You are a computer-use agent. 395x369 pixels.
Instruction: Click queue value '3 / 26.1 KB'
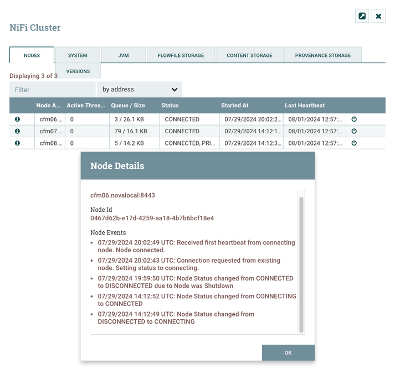click(x=129, y=119)
